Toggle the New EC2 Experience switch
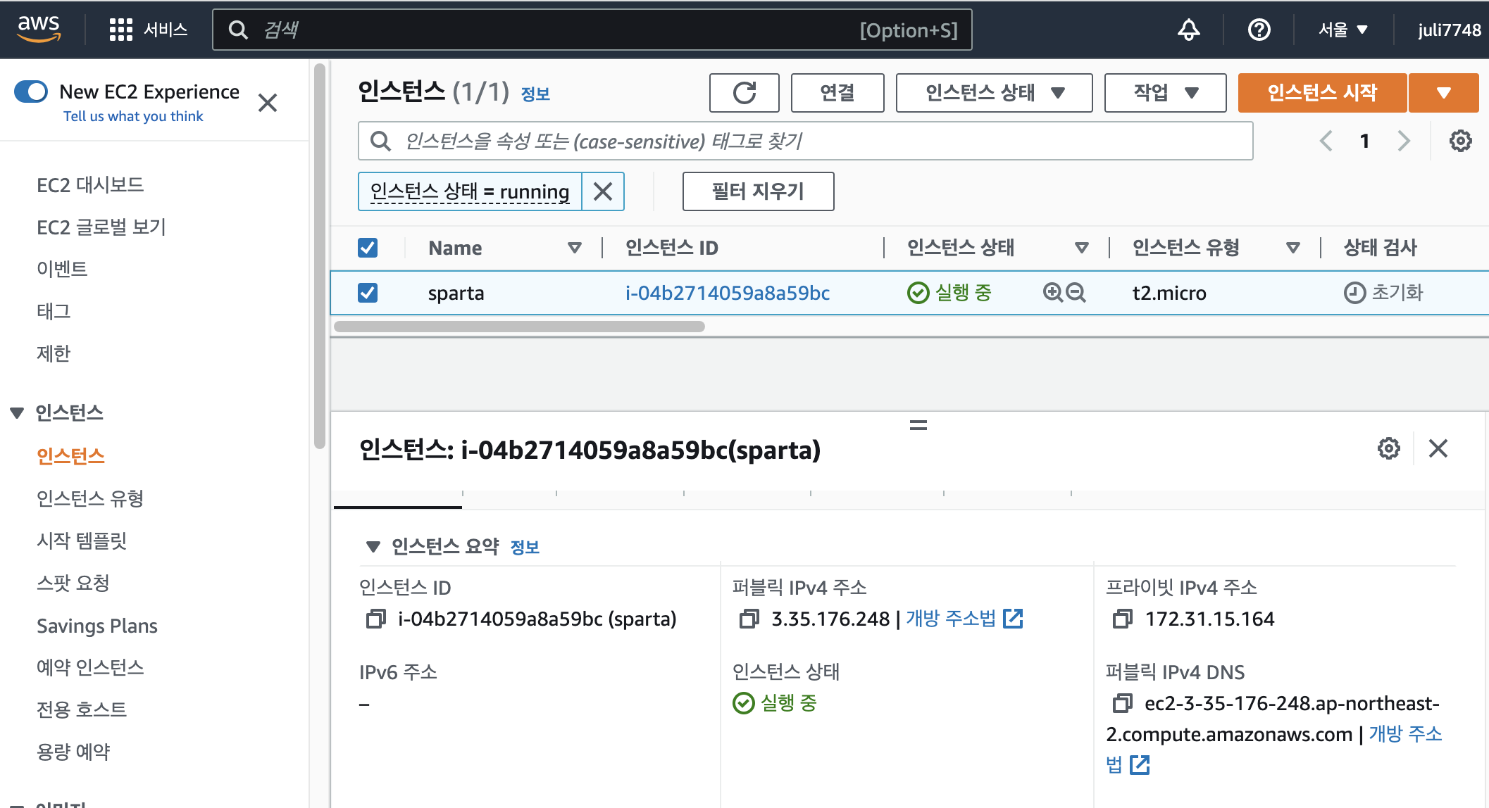The height and width of the screenshot is (808, 1489). click(31, 91)
